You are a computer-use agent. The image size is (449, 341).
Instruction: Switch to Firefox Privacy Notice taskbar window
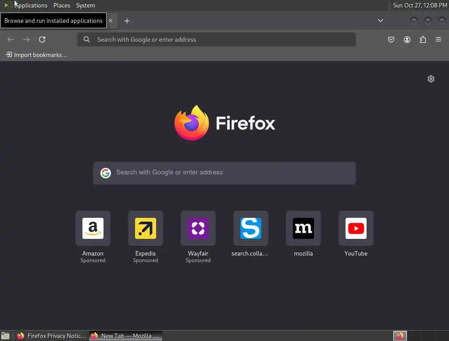click(x=52, y=336)
